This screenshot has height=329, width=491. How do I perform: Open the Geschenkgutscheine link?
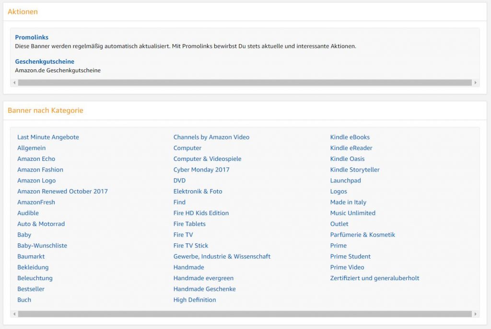click(x=45, y=62)
